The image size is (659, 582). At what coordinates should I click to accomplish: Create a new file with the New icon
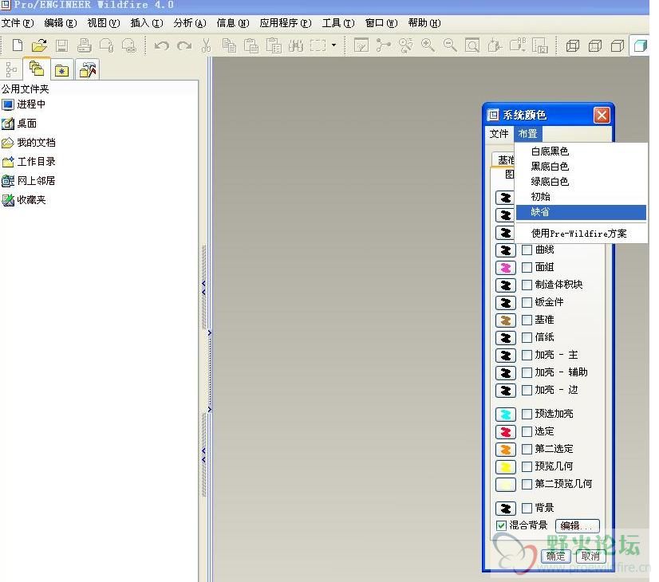click(x=18, y=45)
